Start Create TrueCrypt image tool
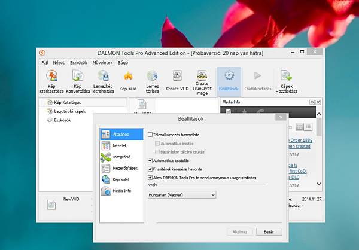Screen dimensions: 359x250 click(x=202, y=83)
